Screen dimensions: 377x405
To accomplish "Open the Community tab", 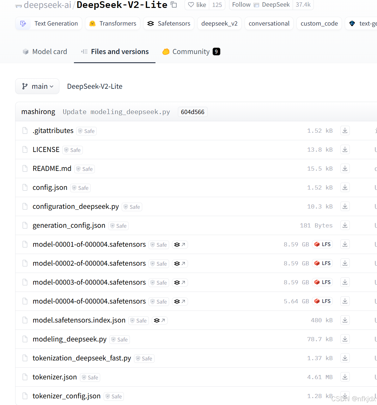I will click(191, 51).
